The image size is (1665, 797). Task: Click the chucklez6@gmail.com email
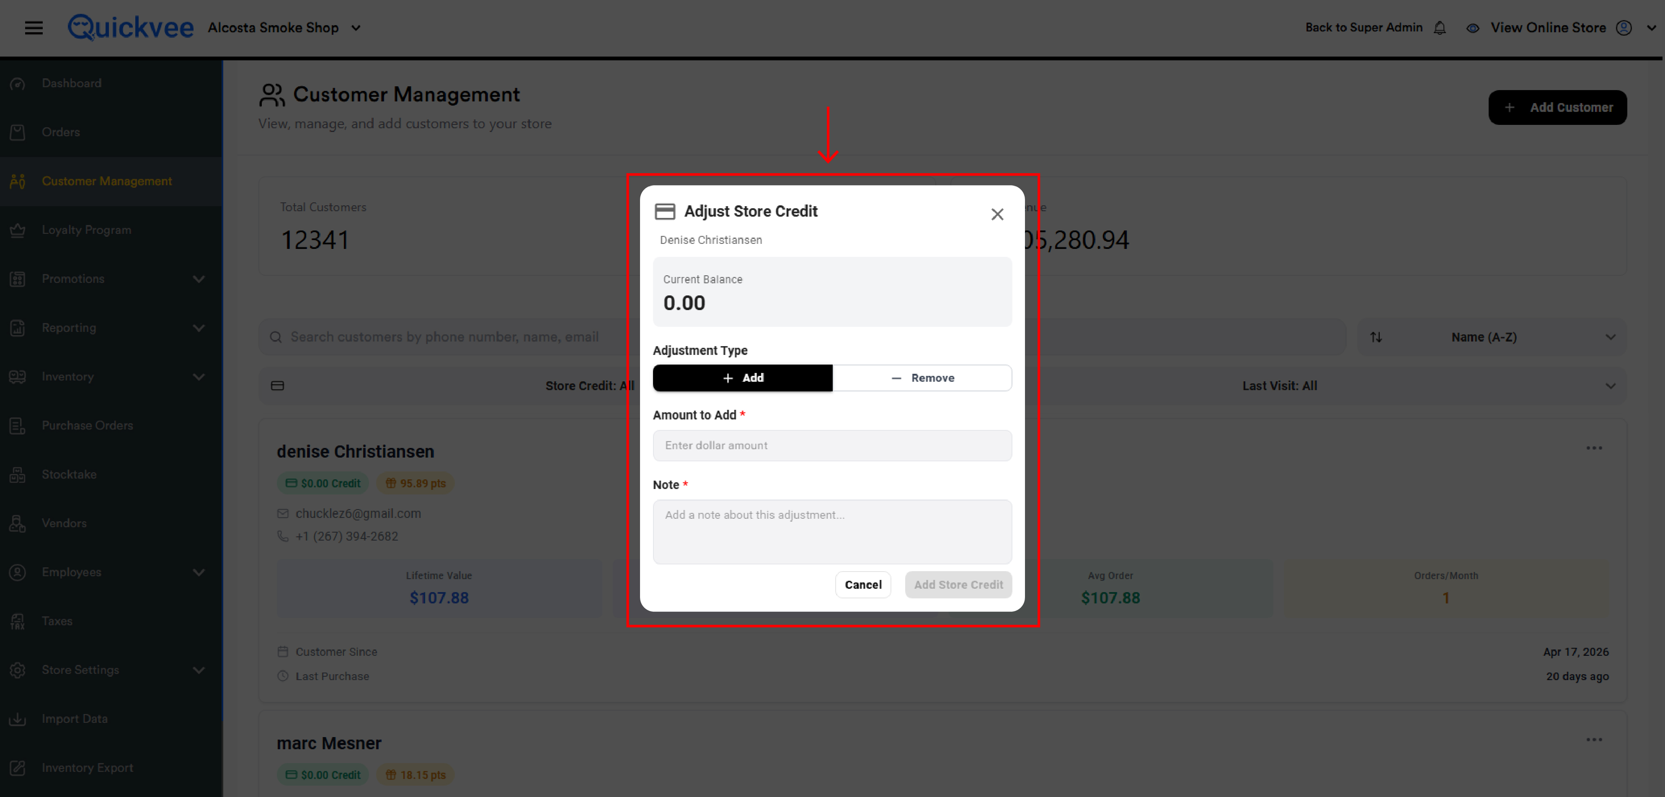click(358, 513)
